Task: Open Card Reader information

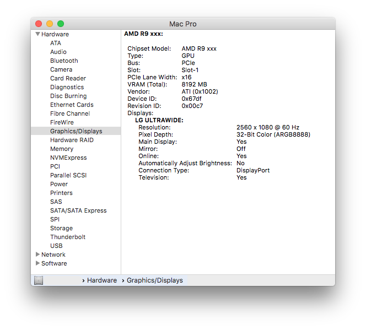Action: 68,78
